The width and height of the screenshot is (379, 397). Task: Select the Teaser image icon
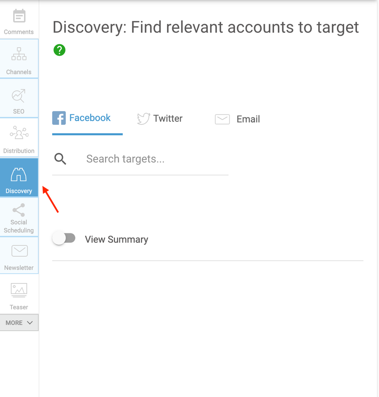click(x=19, y=290)
